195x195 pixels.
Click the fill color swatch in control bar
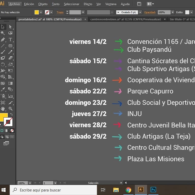pos(37,12)
